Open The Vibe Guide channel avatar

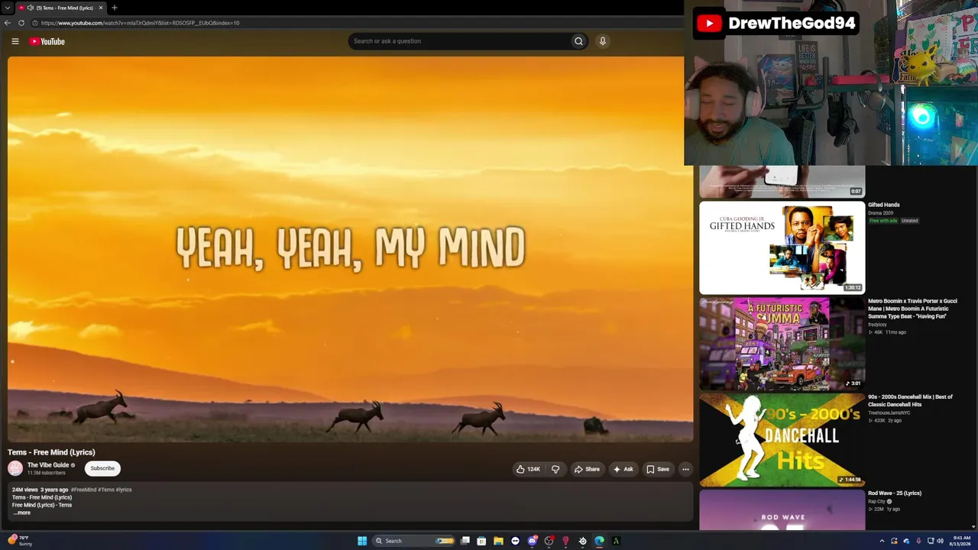point(15,468)
